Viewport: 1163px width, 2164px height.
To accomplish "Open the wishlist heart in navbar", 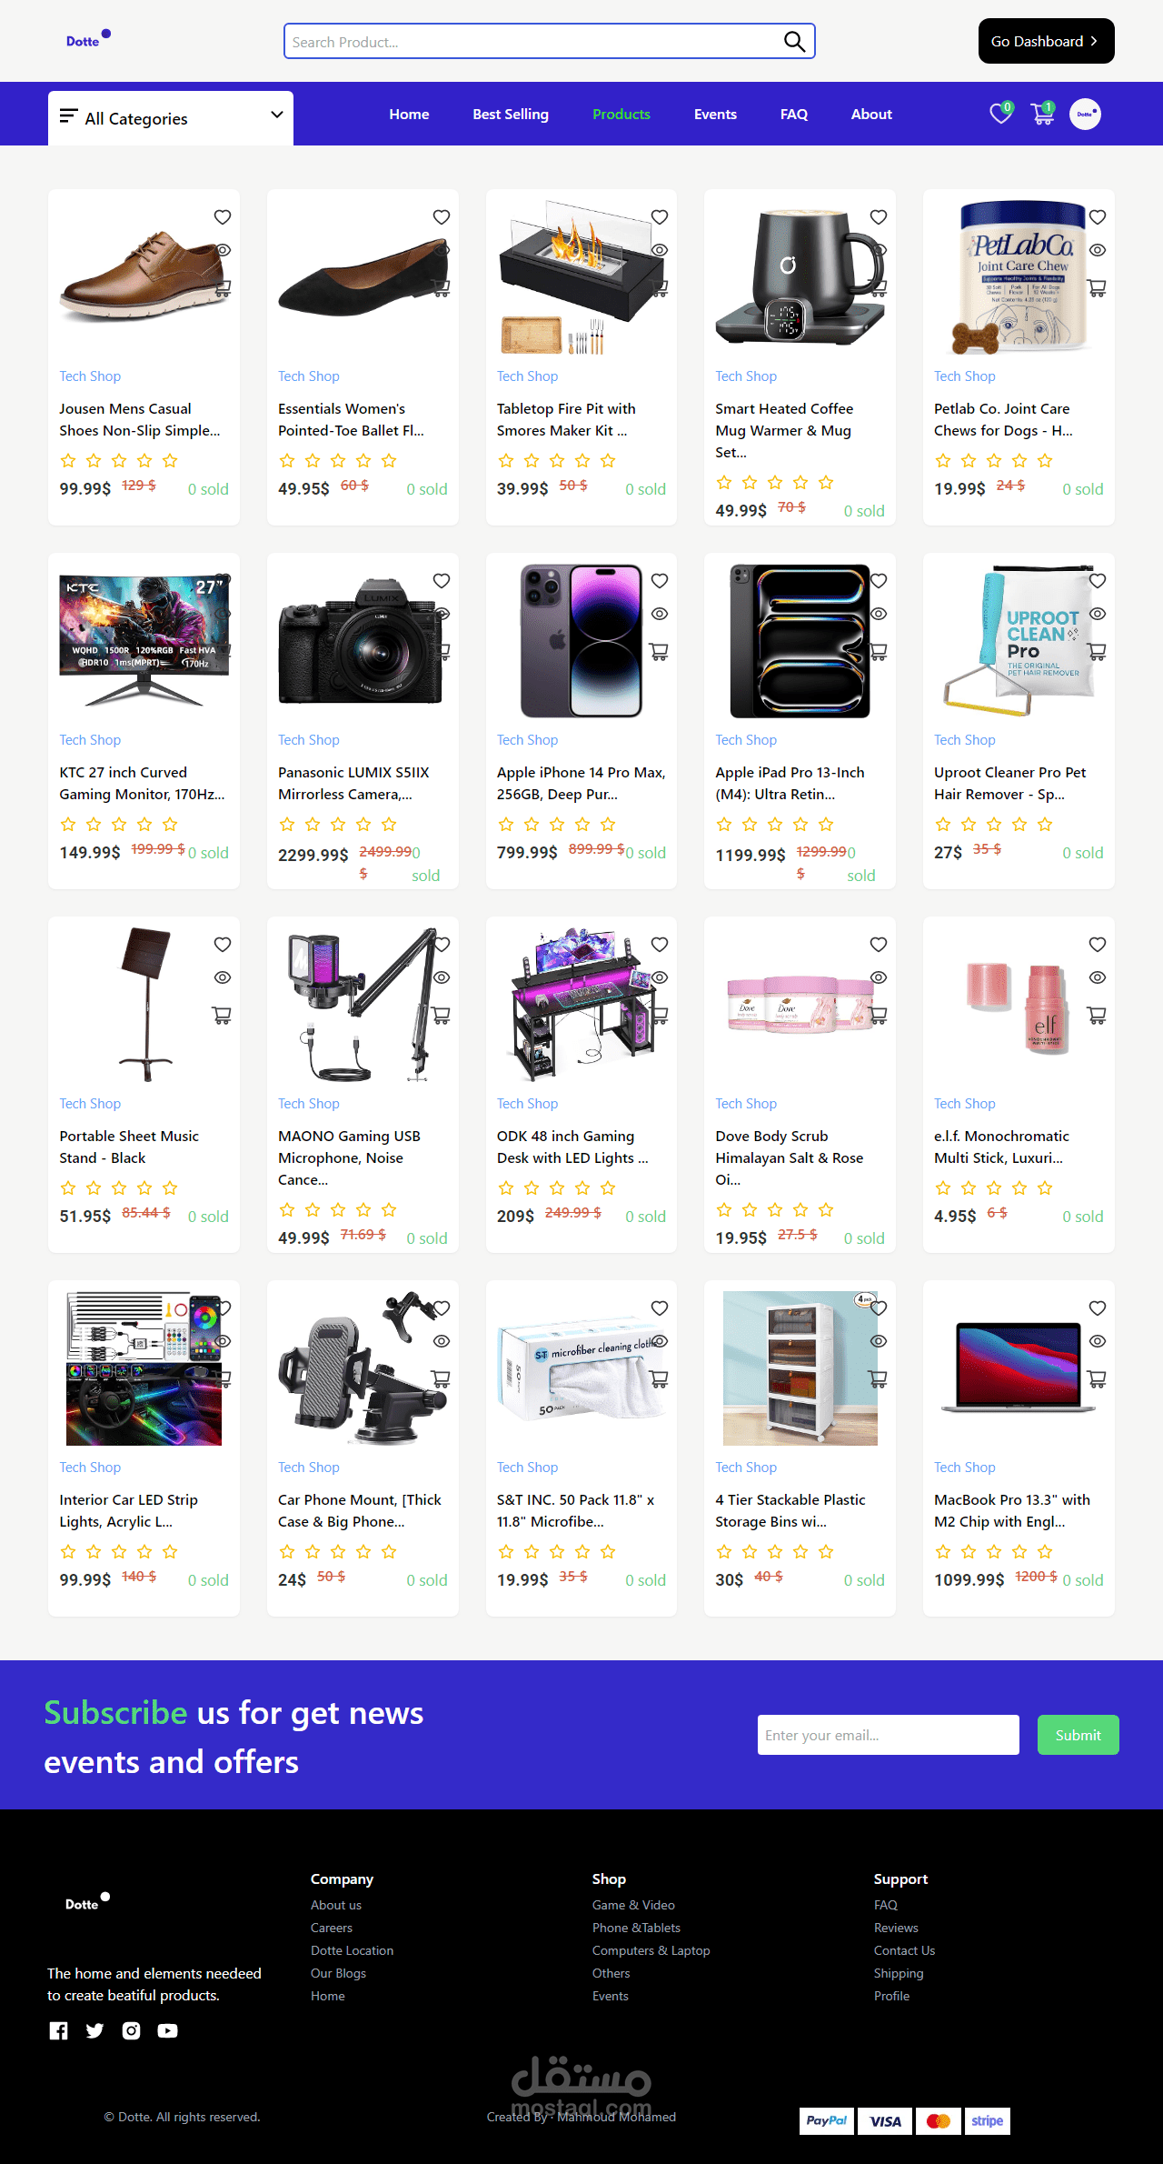I will click(1000, 114).
